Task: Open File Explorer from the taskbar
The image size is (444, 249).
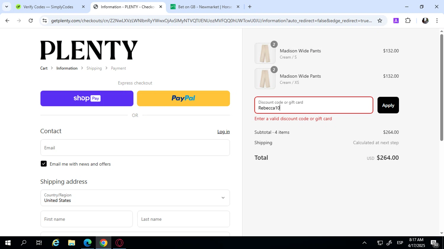Action: [x=72, y=243]
